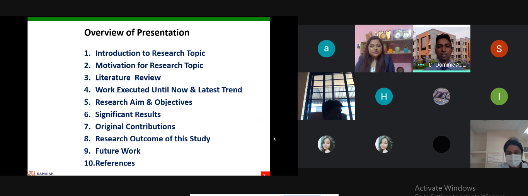
Task: Select the "Future Work" list entry
Action: click(x=118, y=151)
